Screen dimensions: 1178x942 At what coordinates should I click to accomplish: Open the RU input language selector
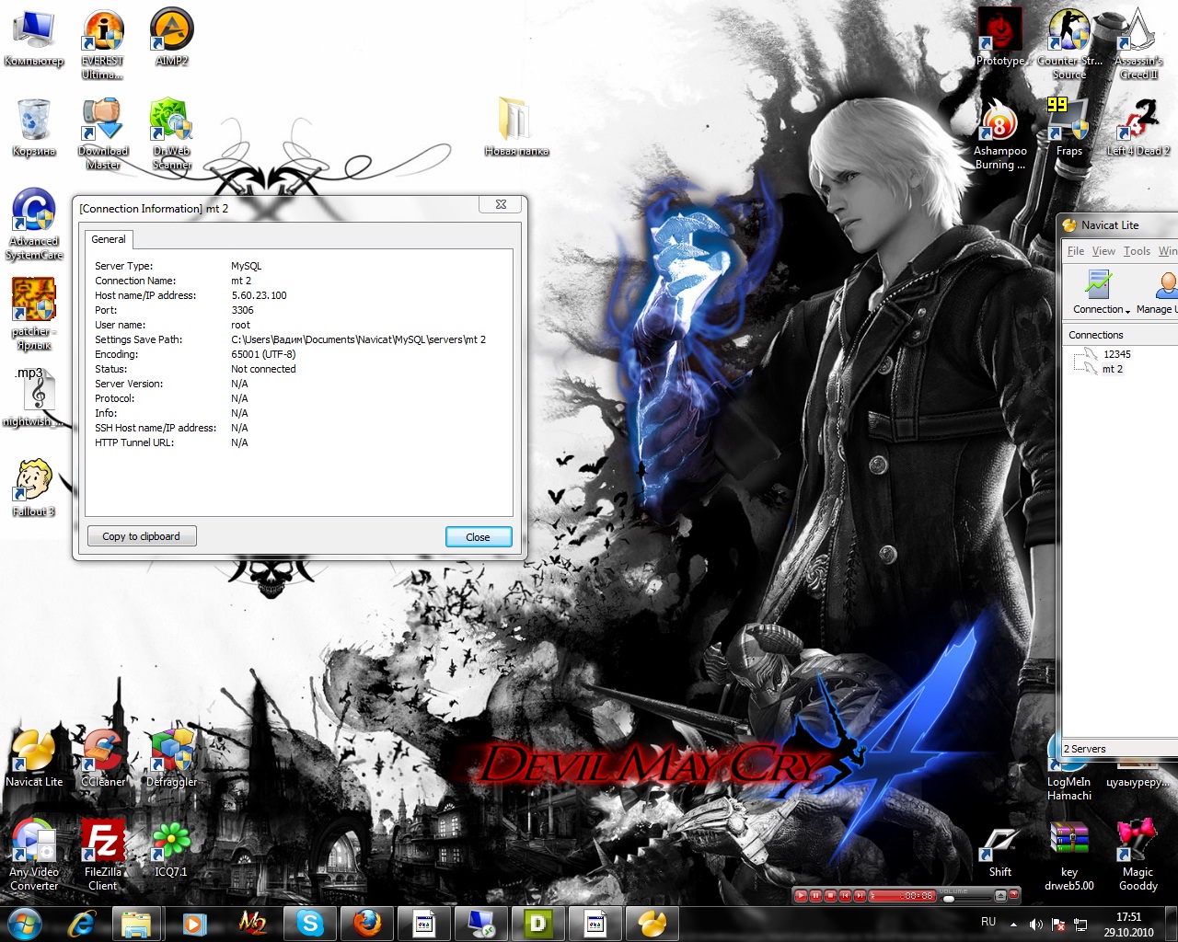(x=988, y=922)
